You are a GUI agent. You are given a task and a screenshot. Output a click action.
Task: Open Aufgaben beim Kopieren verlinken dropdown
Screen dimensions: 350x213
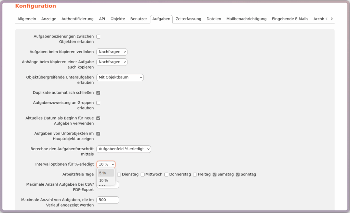112,52
